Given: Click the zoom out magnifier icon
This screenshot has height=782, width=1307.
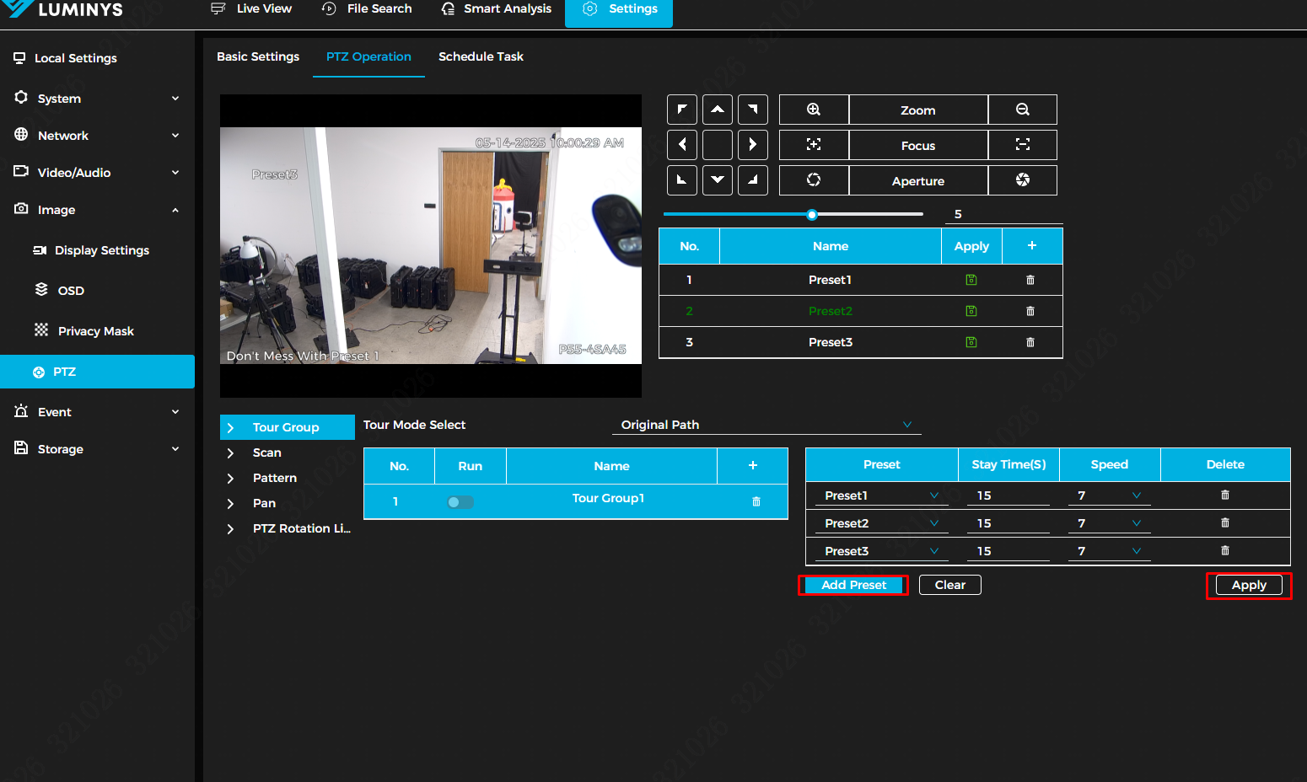Looking at the screenshot, I should click(1022, 110).
